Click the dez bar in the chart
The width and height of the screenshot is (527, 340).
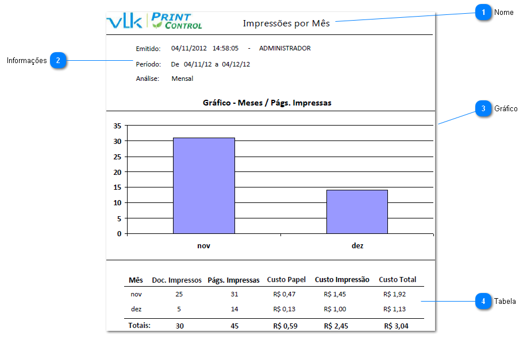[x=357, y=212]
